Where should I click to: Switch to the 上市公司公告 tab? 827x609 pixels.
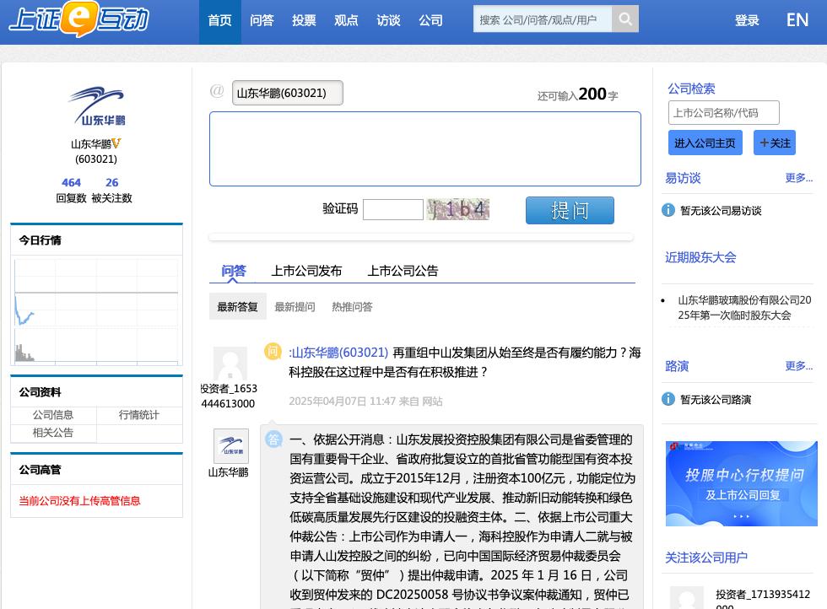[403, 271]
